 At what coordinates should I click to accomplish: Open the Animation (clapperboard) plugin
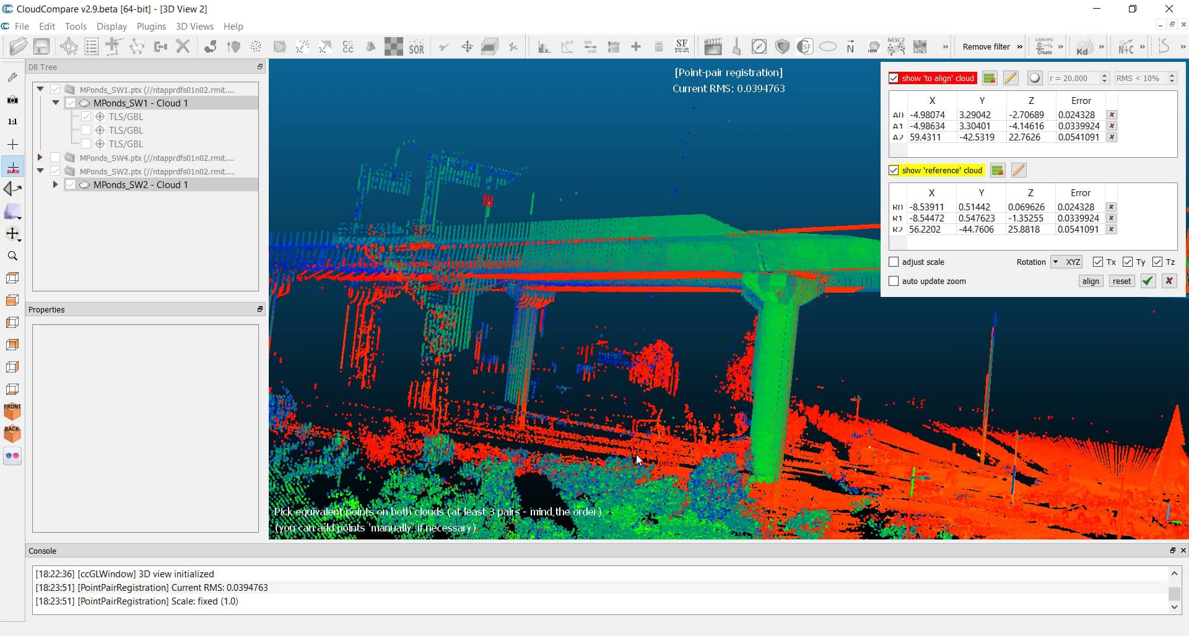coord(713,46)
